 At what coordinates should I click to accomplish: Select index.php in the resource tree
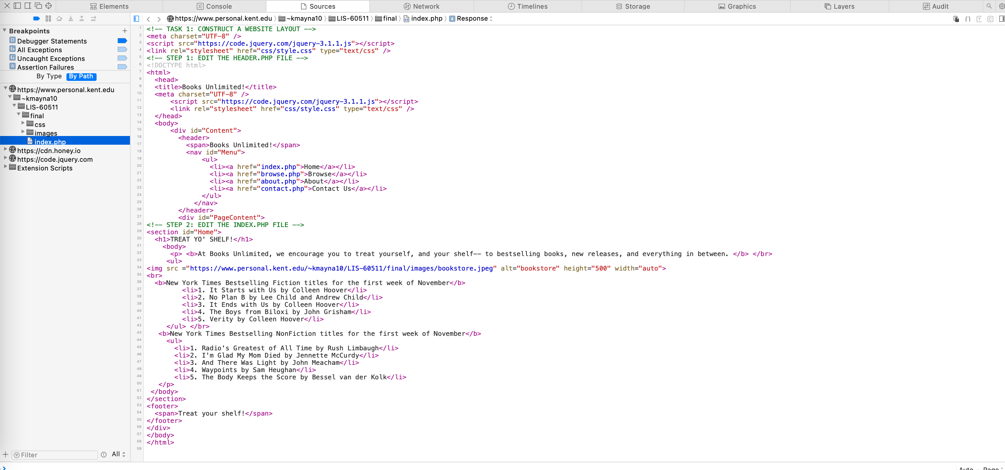tap(49, 142)
